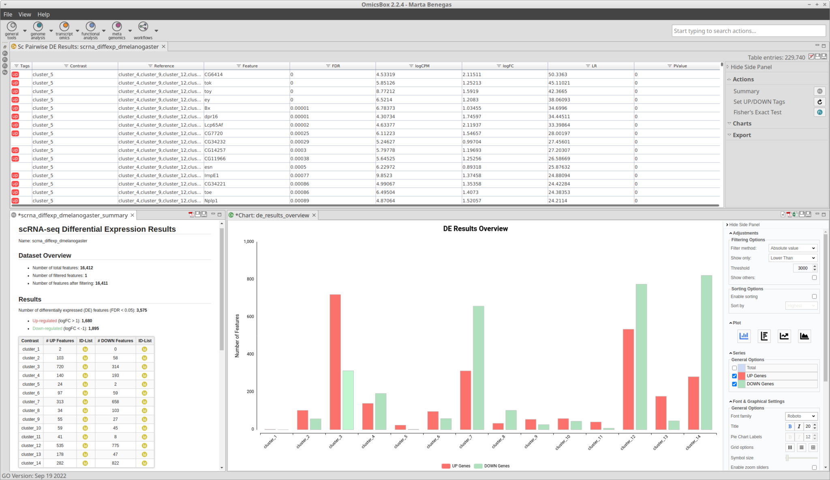Switch to the Chart: de_results_overview tab
The height and width of the screenshot is (480, 830).
(272, 215)
